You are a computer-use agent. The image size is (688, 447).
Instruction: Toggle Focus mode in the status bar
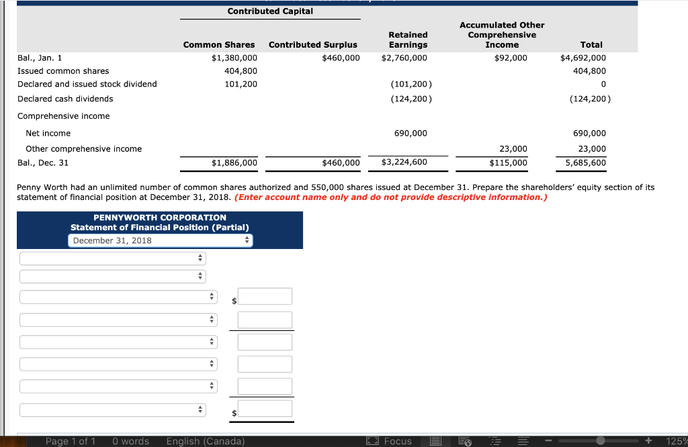tap(391, 441)
